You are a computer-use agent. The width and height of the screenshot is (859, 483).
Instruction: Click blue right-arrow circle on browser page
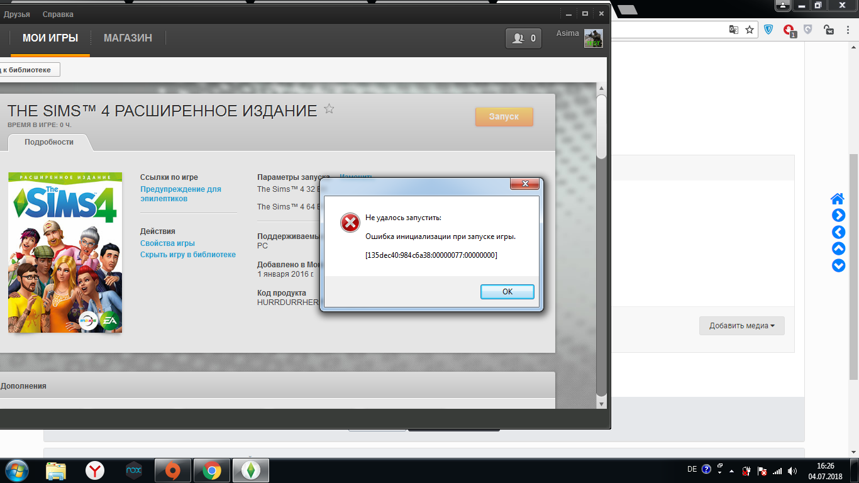pos(838,216)
